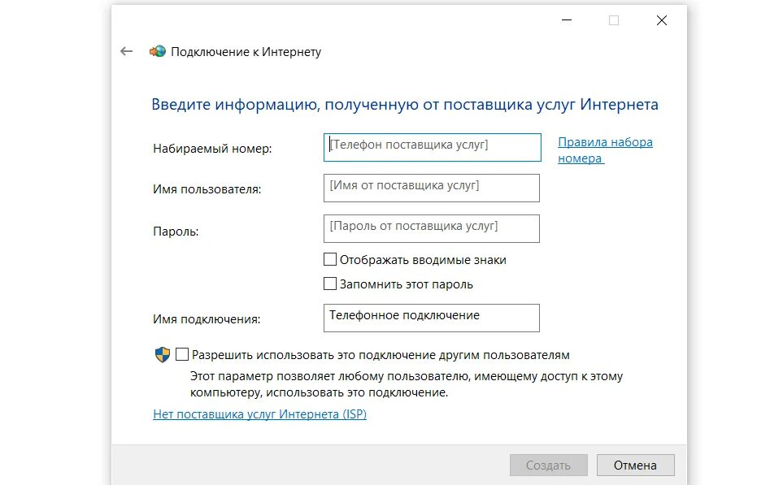
Task: Click the Набираемый номер: label
Action: (x=212, y=149)
